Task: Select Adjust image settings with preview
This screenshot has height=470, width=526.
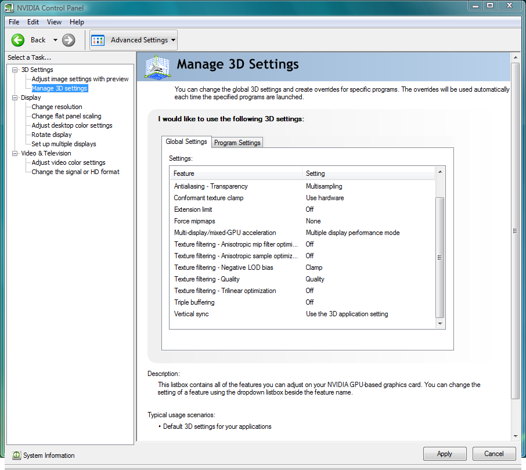Action: click(80, 79)
